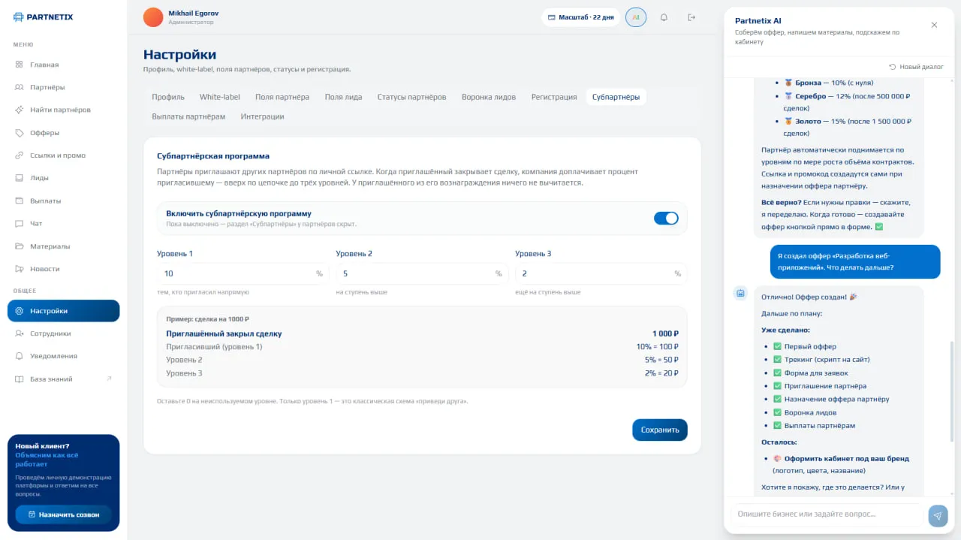
Task: Click the База знаний book icon
Action: [x=20, y=379]
